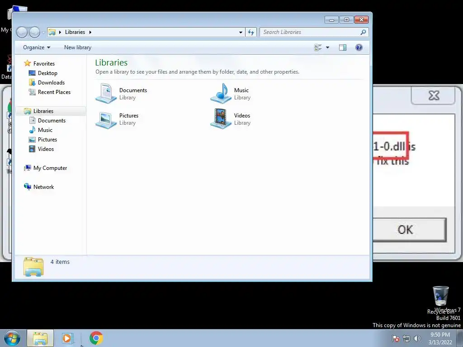Viewport: 463px width, 347px height.
Task: Open network status tray icon
Action: (406, 338)
